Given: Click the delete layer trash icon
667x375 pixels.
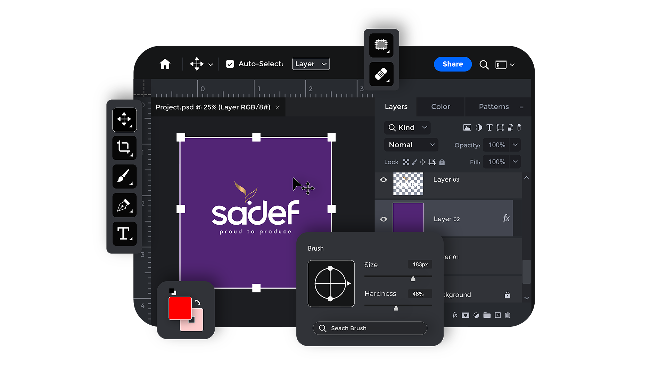Looking at the screenshot, I should (x=508, y=315).
